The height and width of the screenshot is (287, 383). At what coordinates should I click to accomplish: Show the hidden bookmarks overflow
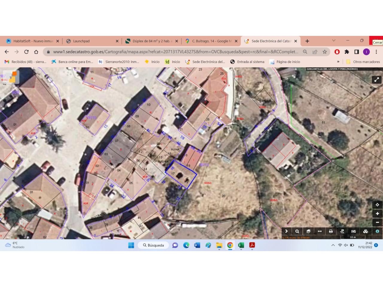click(x=338, y=62)
